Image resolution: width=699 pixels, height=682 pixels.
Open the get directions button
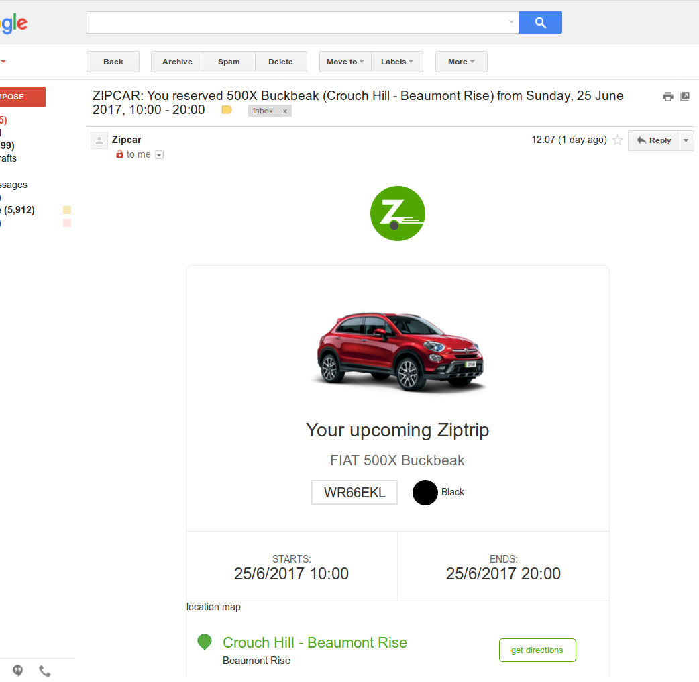(537, 650)
